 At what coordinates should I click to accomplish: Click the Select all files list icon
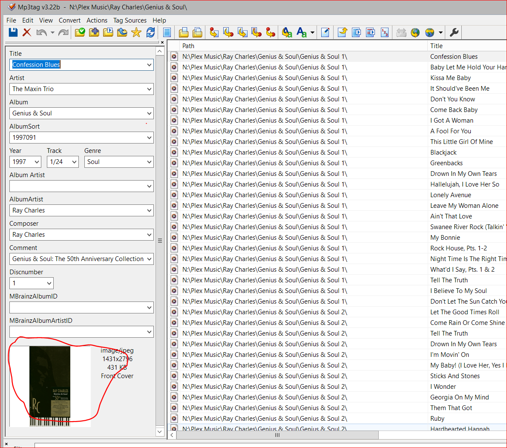tap(167, 32)
